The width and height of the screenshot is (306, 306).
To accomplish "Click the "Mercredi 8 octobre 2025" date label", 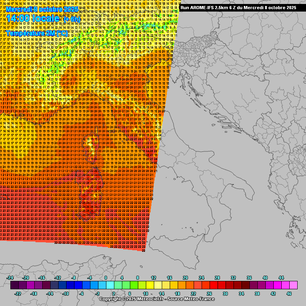I will [42, 9].
